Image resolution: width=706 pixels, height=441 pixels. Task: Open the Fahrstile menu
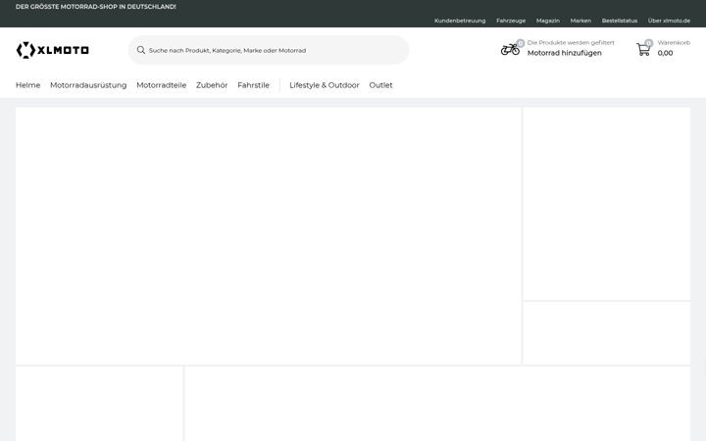[x=254, y=85]
